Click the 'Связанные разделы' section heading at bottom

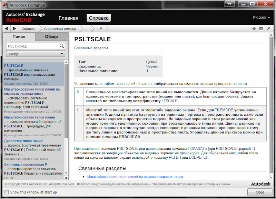point(102,168)
